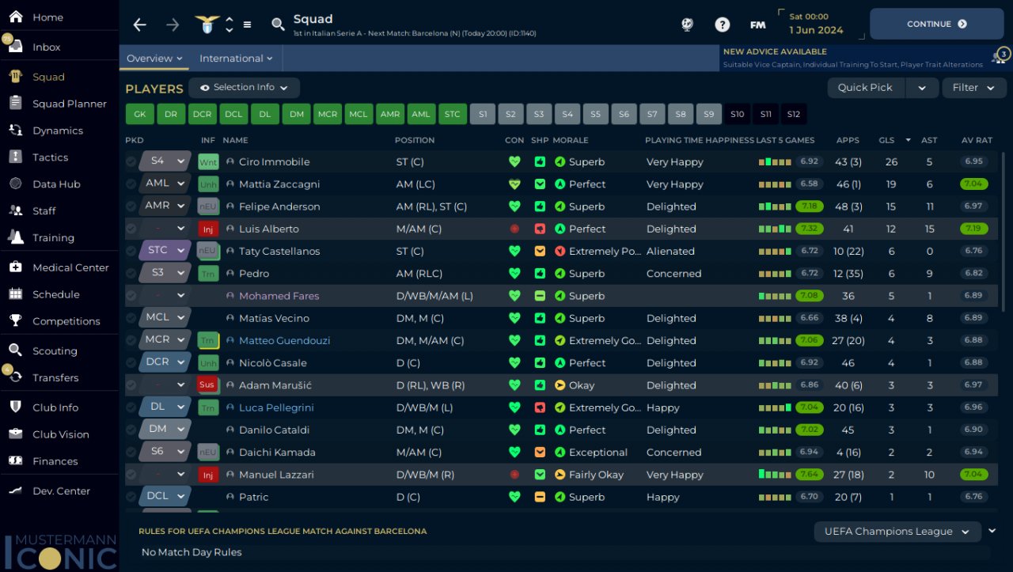
Task: Open the International tab menu
Action: [x=236, y=59]
